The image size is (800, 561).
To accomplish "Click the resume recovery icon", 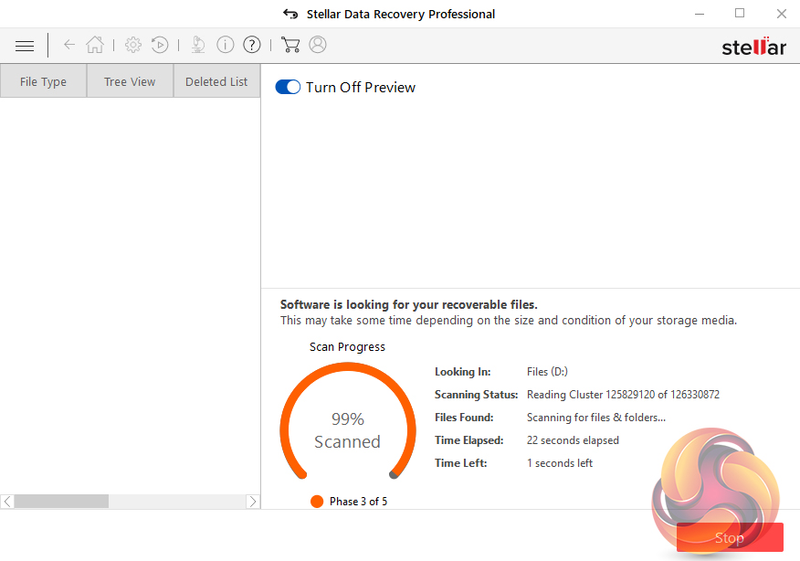I will (x=160, y=45).
